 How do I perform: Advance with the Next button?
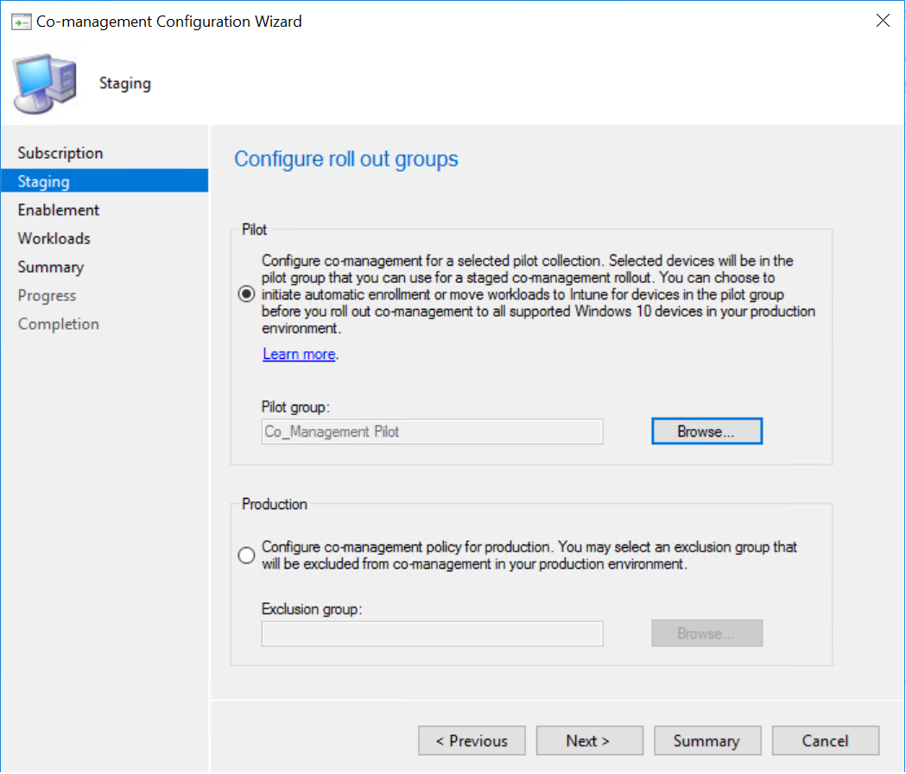coord(589,740)
